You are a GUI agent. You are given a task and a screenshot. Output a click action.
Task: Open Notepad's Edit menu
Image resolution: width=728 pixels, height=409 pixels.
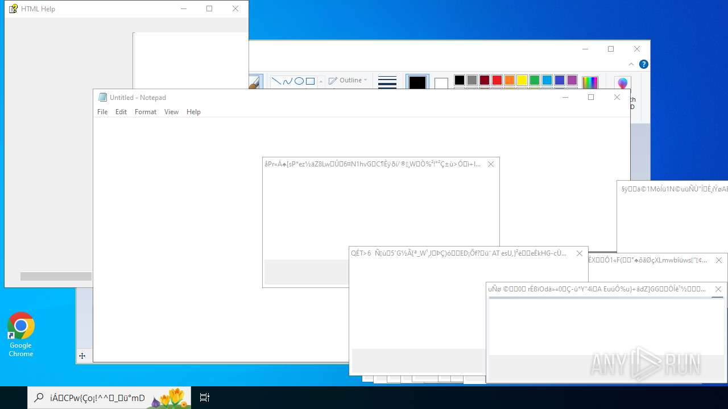click(121, 112)
